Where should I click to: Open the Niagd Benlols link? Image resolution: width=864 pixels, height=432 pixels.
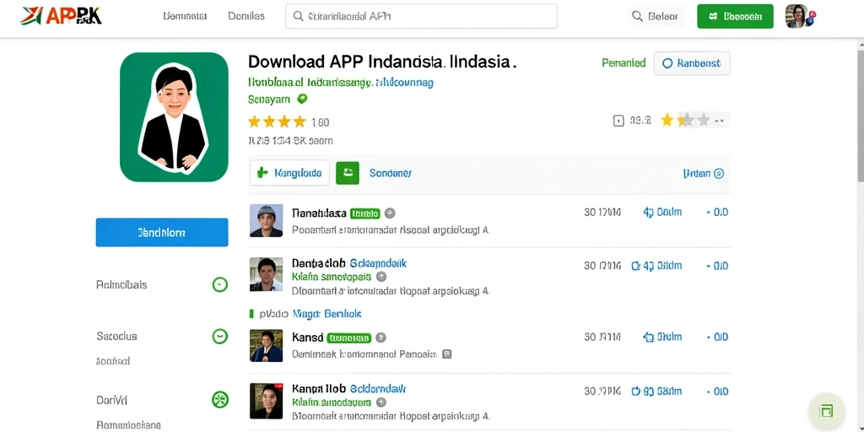(x=327, y=314)
